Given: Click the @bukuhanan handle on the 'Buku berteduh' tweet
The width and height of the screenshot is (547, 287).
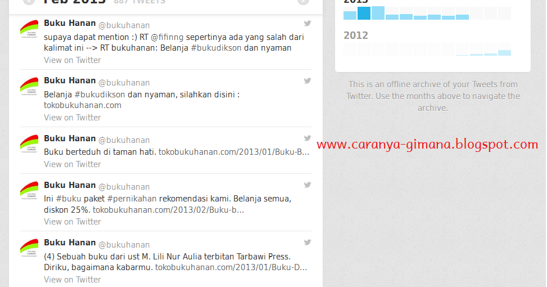Looking at the screenshot, I should [x=124, y=140].
